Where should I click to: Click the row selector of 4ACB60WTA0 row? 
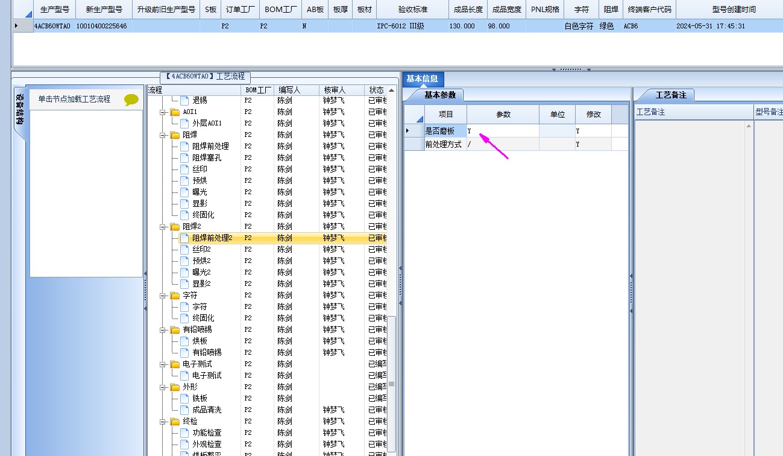(x=22, y=26)
